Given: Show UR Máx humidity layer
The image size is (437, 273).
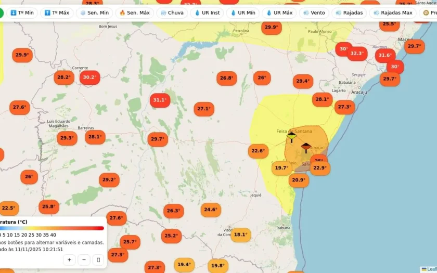Looking at the screenshot, I should 279,13.
